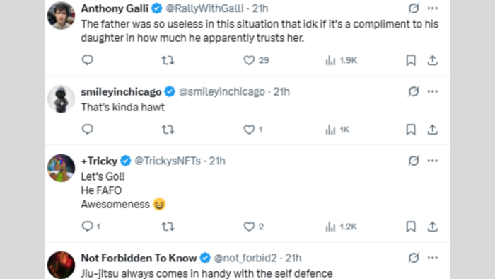Image resolution: width=495 pixels, height=279 pixels.
Task: Reply to +Tricky's tweet with 1 reply
Action: tap(91, 227)
